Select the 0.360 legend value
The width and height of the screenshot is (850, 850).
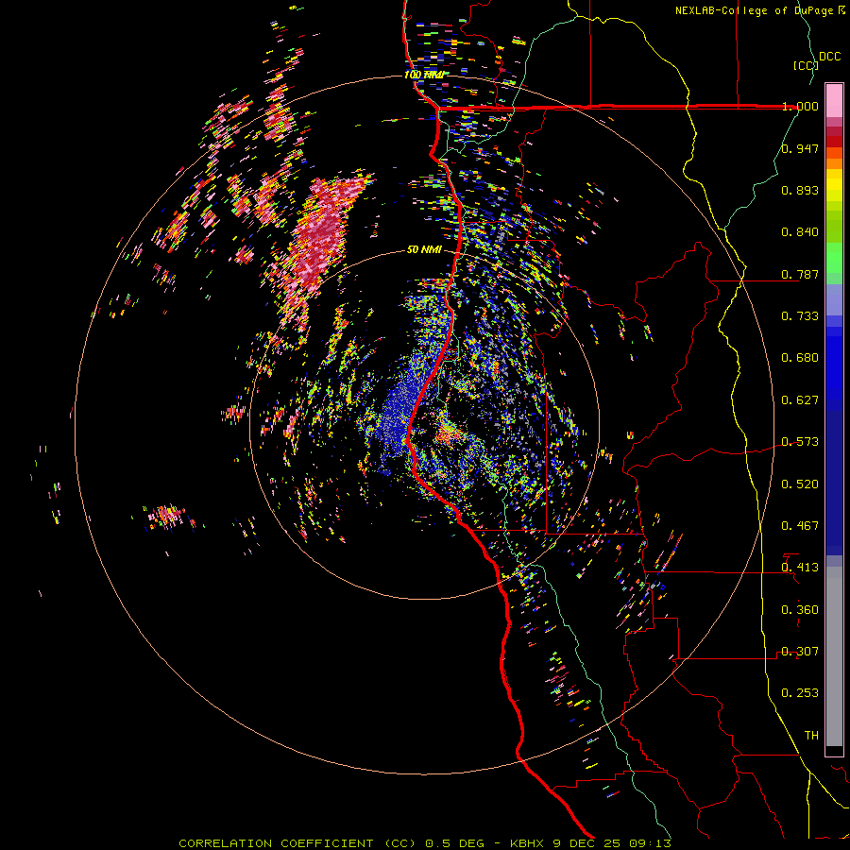800,610
